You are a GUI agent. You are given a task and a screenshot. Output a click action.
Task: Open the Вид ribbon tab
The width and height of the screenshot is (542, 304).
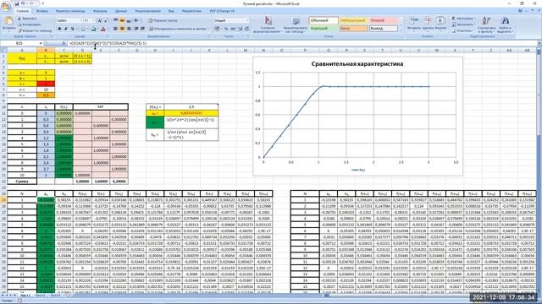pyautogui.click(x=171, y=11)
